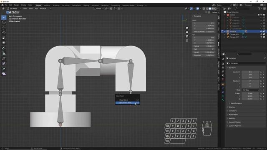Select the Select Box tool in toolbar

coord(4,17)
